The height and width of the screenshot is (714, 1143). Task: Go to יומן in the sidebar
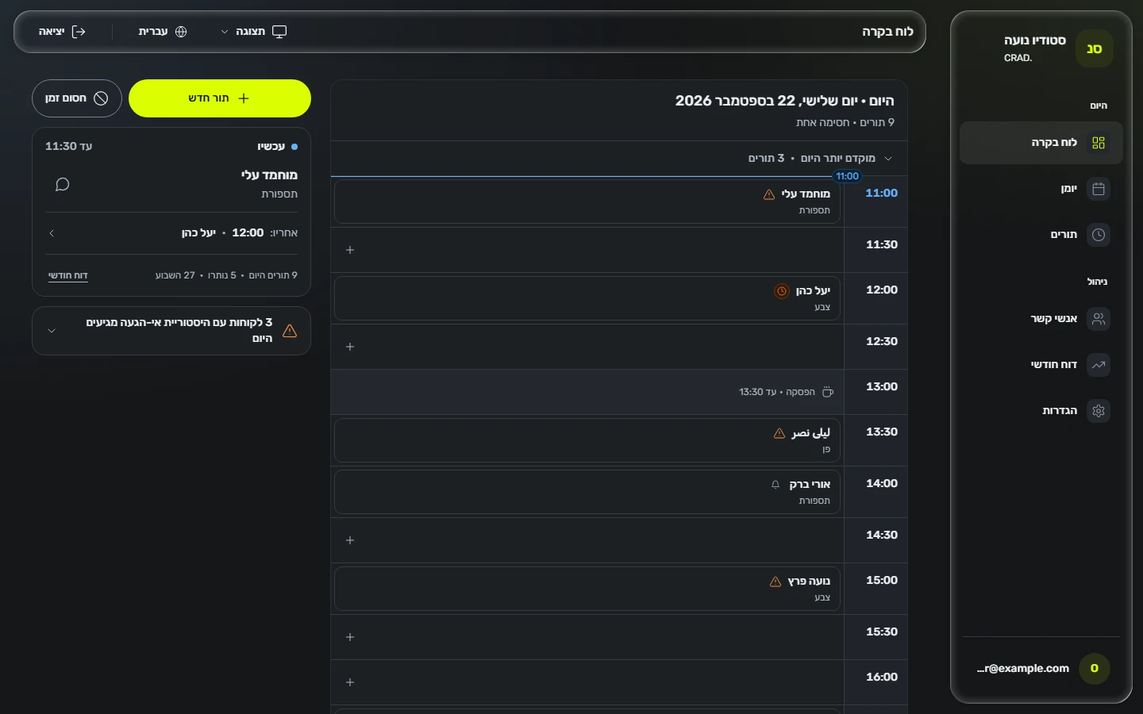(1041, 189)
